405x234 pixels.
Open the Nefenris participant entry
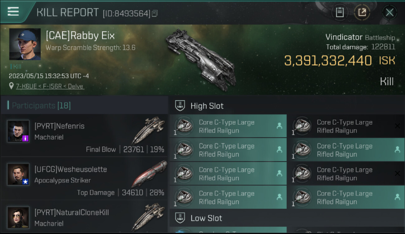click(x=84, y=135)
